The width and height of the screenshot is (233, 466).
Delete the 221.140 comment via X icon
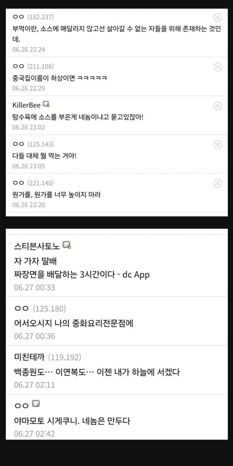tap(217, 183)
